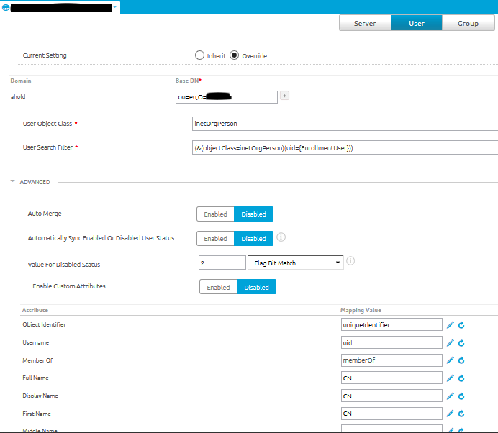The image size is (498, 433).
Task: Enable Custom Attributes toggle
Action: tap(218, 287)
